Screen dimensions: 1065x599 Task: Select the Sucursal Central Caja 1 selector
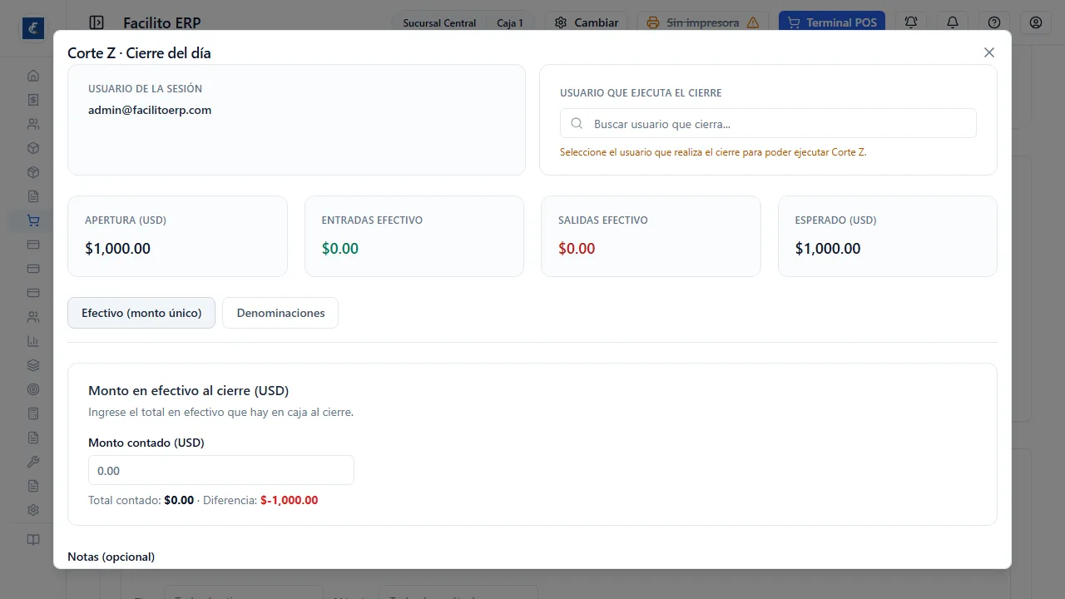pyautogui.click(x=463, y=22)
